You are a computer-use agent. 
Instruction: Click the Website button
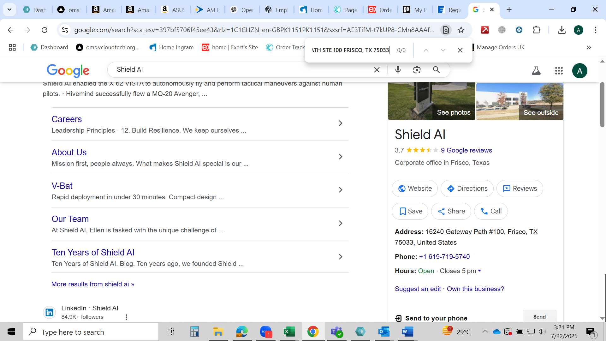pos(414,188)
